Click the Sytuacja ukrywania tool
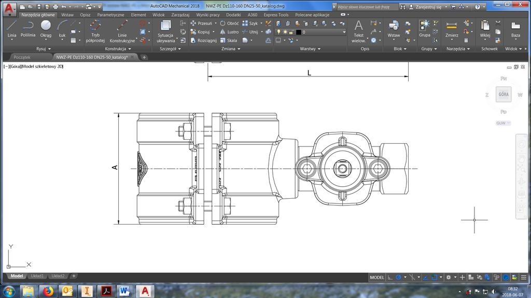This screenshot has height=298, width=531. click(165, 32)
